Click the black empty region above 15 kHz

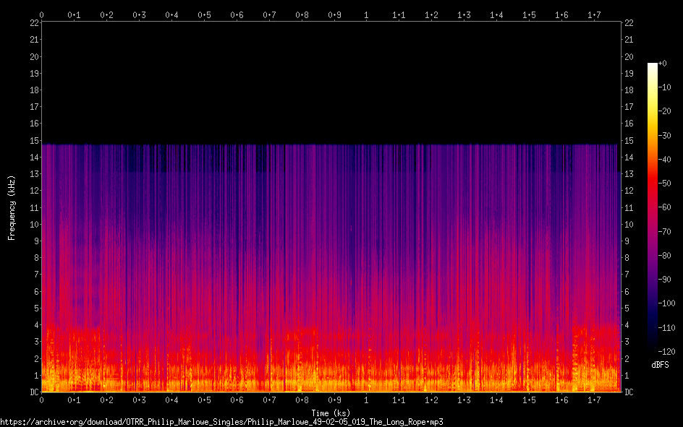pyautogui.click(x=331, y=79)
